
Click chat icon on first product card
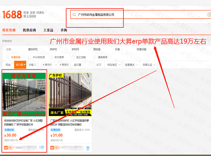[42, 148]
